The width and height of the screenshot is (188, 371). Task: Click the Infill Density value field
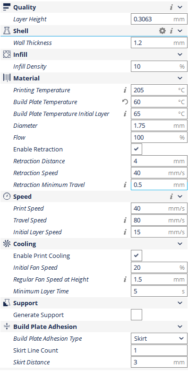[159, 66]
